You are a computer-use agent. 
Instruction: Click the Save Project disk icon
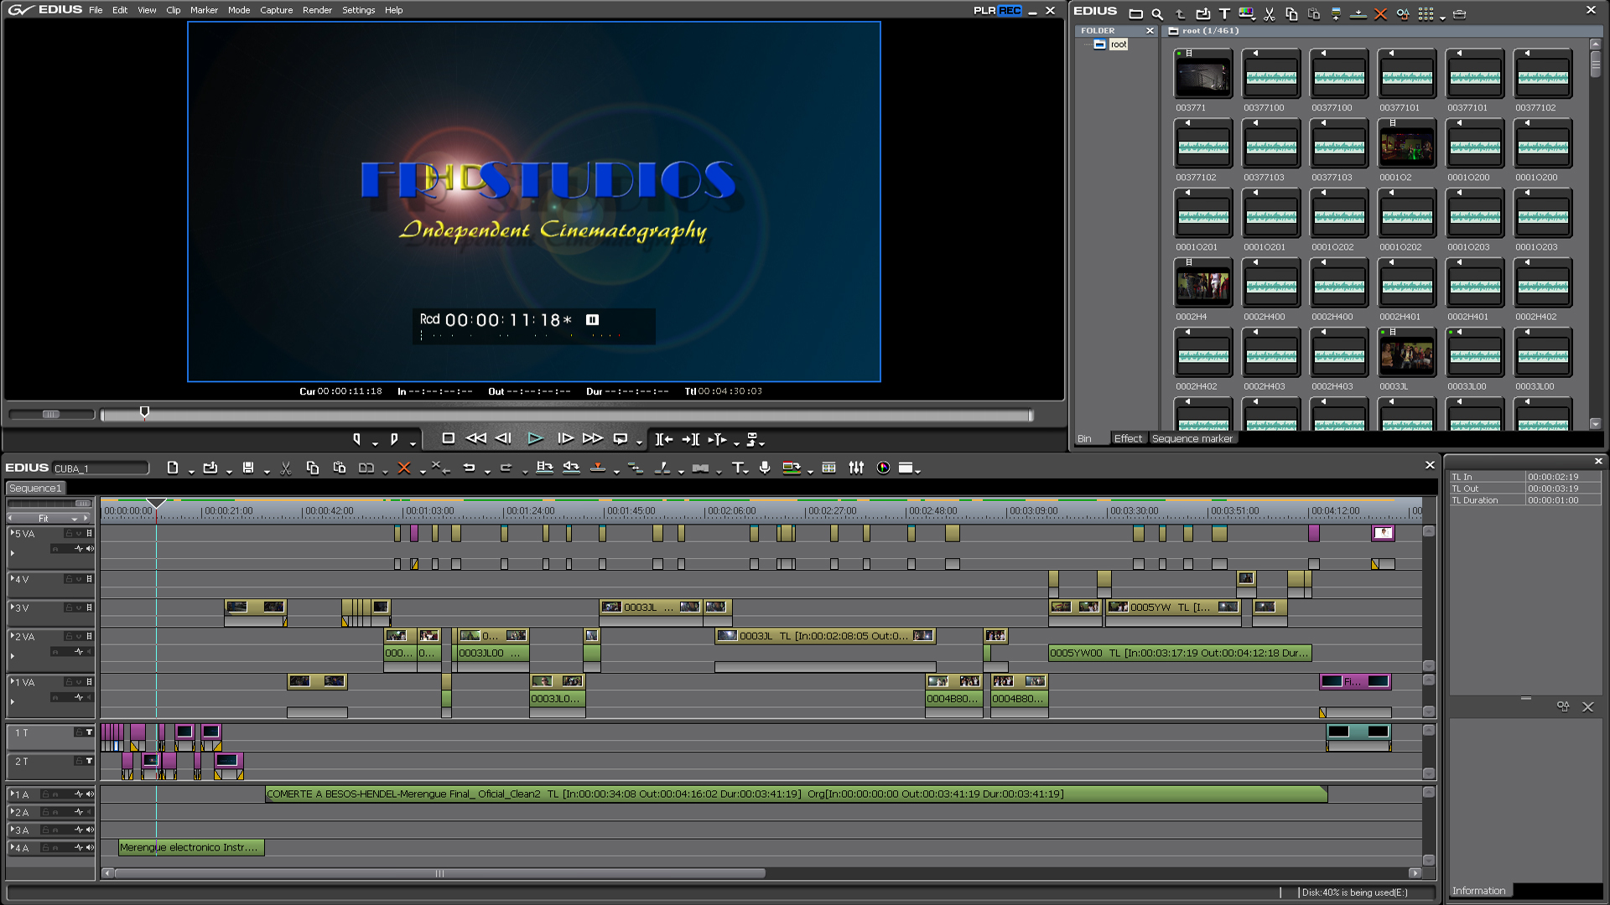pos(248,468)
